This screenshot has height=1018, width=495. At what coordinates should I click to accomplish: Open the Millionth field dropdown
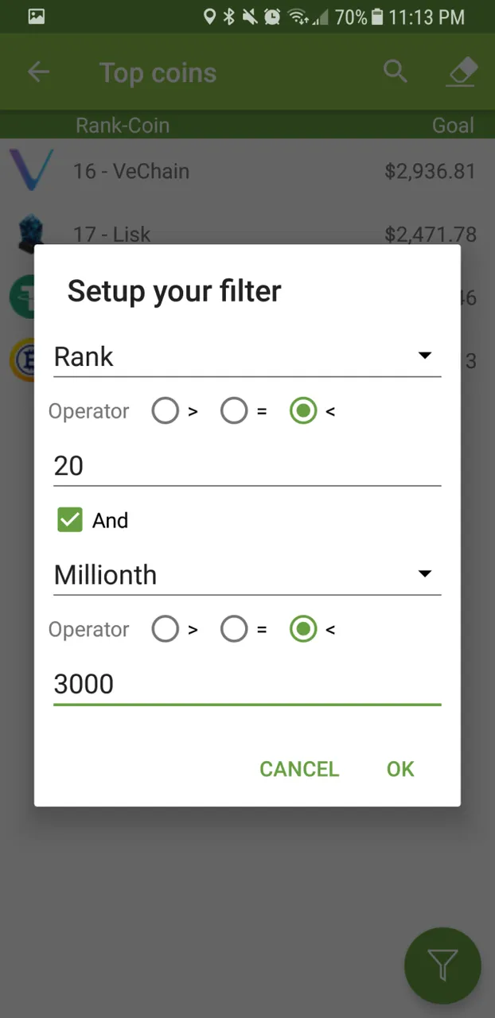pos(247,574)
